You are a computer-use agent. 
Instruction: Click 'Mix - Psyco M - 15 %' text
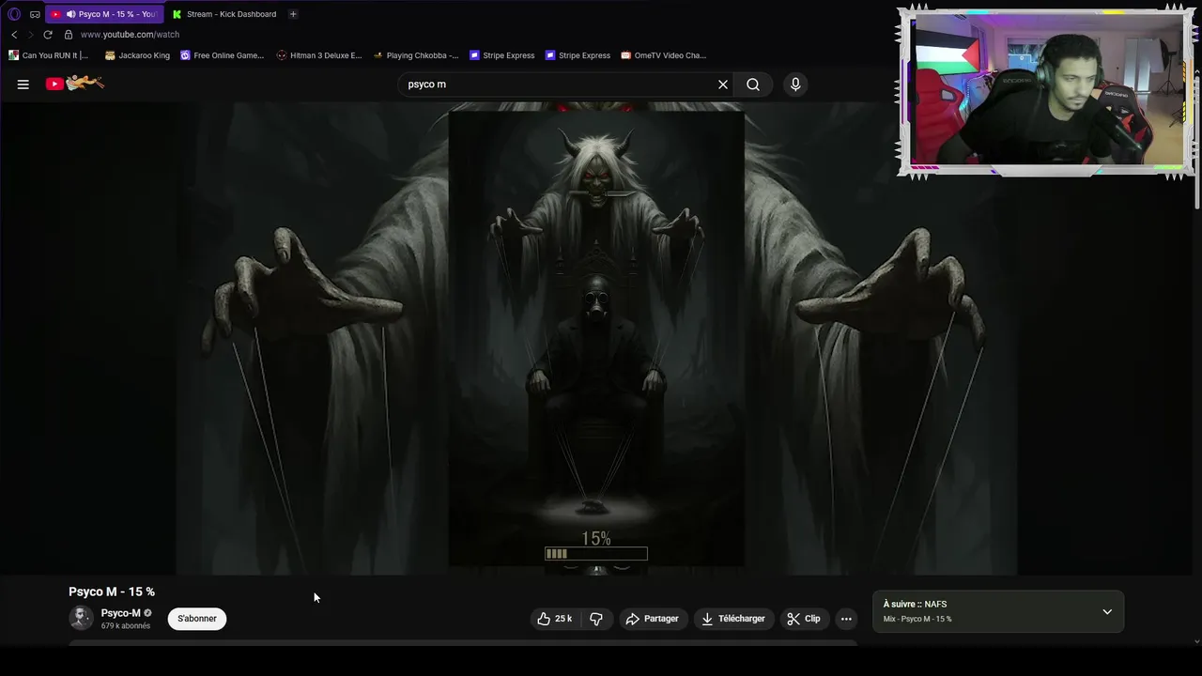917,620
